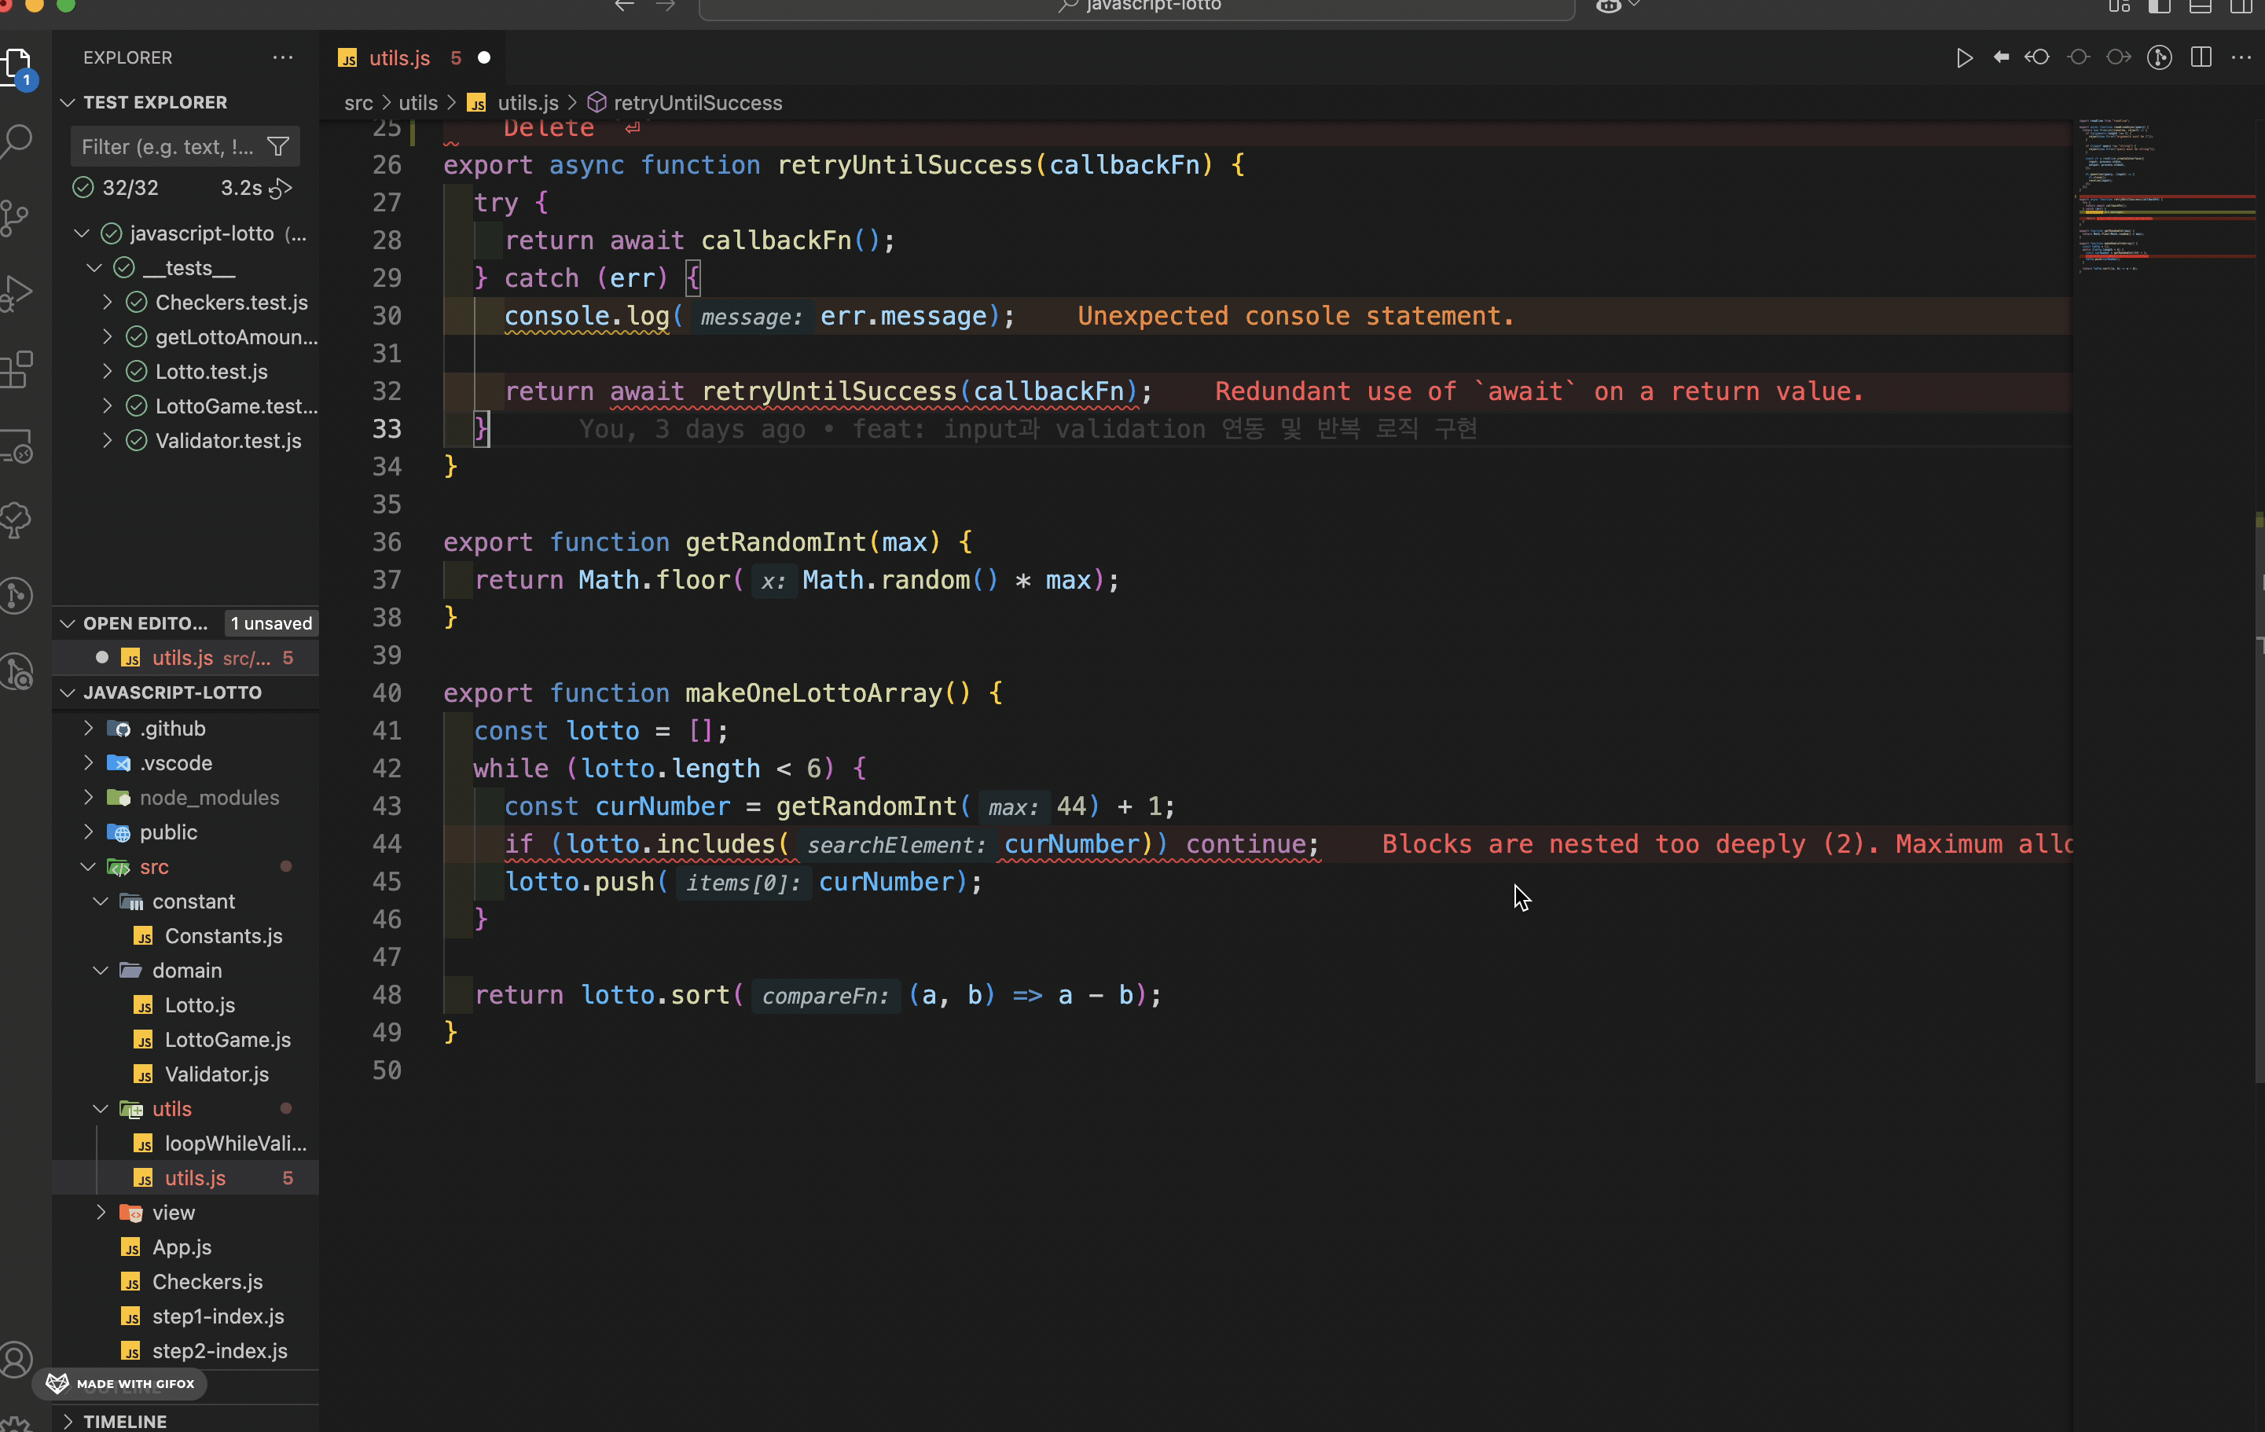The image size is (2265, 1432).
Task: Click the back navigation arrow in the title bar
Action: [x=624, y=6]
